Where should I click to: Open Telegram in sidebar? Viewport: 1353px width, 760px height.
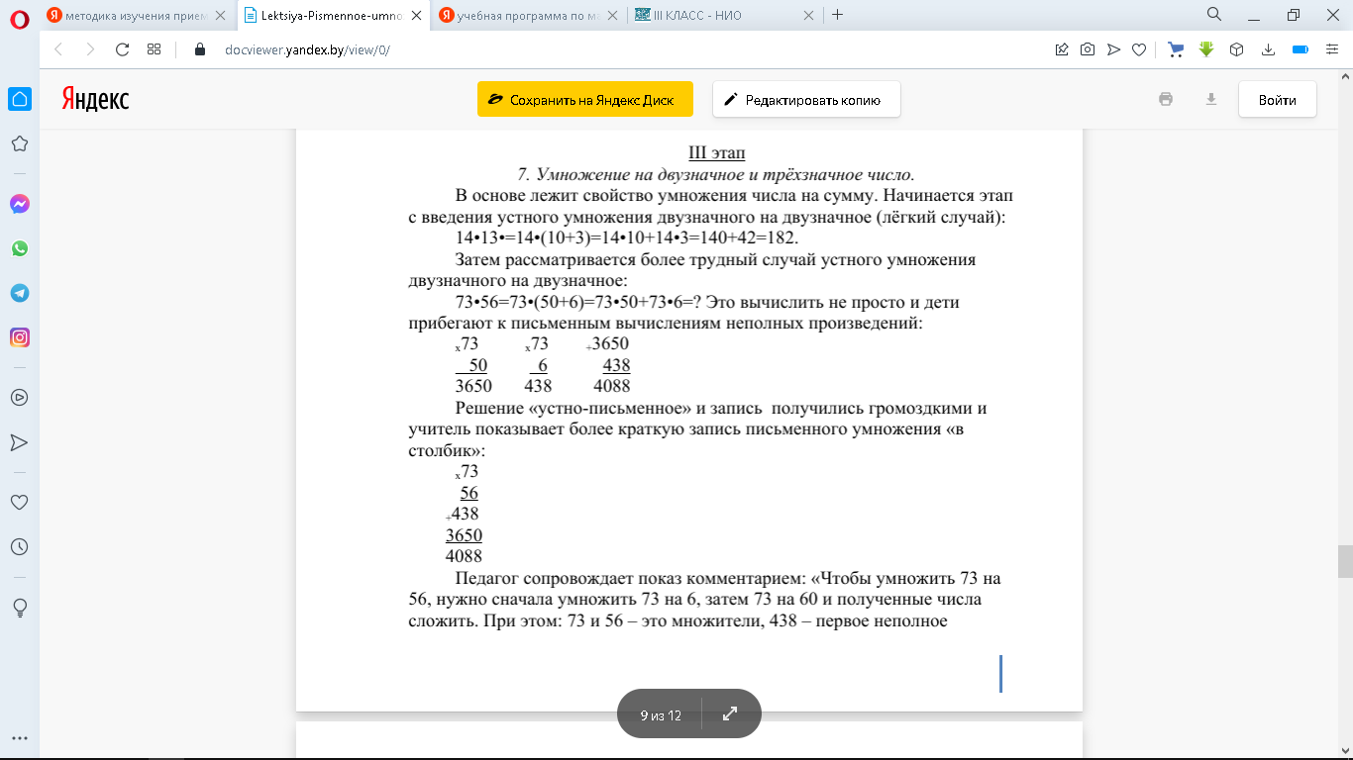click(20, 293)
